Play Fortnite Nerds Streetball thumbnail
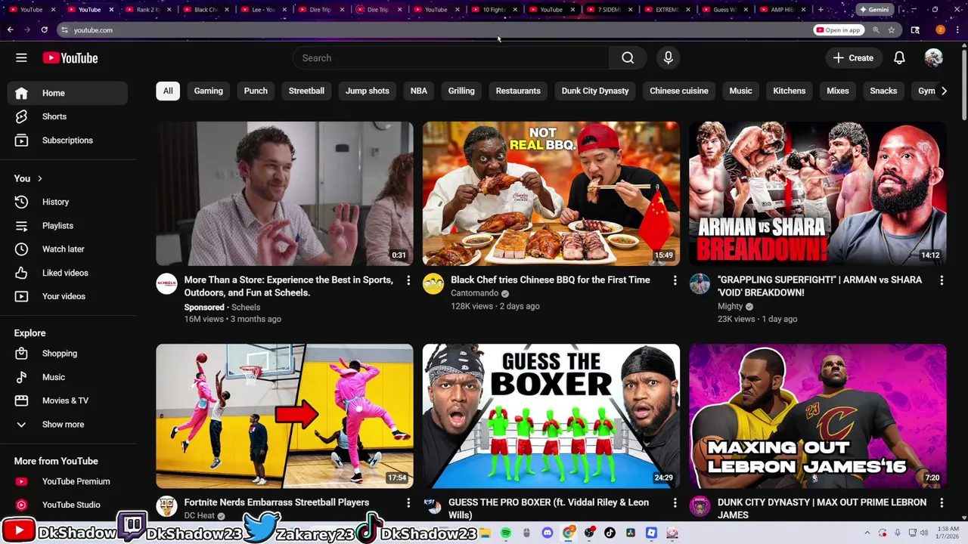 [x=284, y=416]
